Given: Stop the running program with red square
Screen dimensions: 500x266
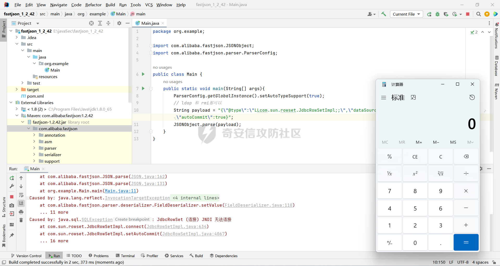Looking at the screenshot, I should (x=468, y=14).
